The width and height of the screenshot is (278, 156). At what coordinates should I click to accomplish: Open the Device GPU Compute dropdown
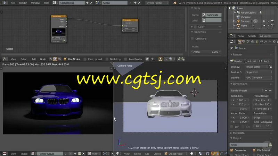point(259,77)
